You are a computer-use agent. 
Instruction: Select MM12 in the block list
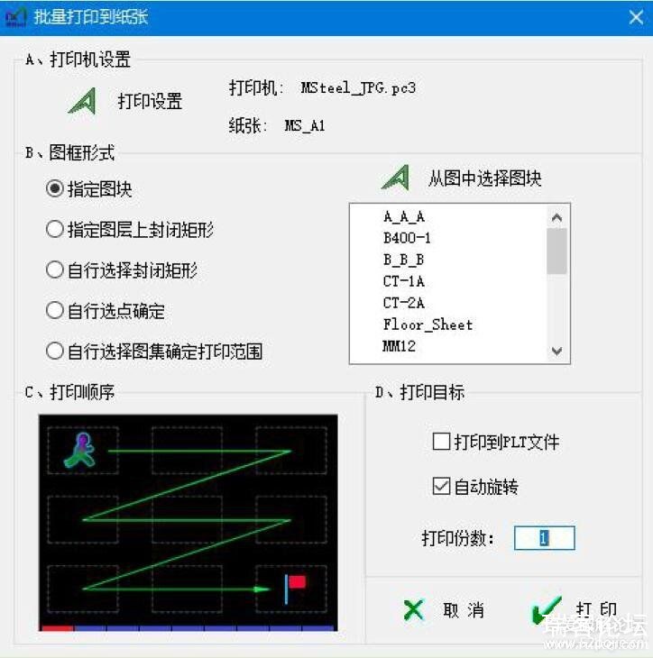399,346
